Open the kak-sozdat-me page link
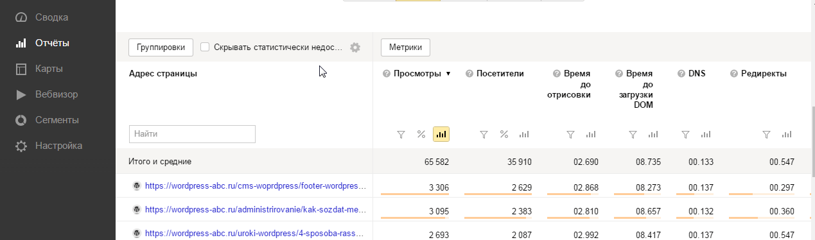This screenshot has height=240, width=815. click(x=256, y=209)
